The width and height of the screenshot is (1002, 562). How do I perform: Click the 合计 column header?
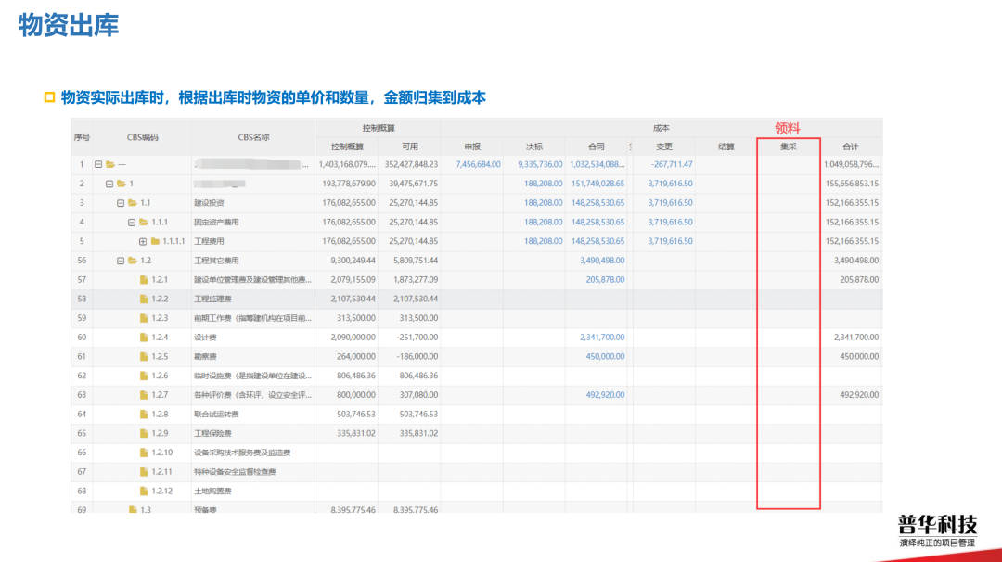[851, 147]
